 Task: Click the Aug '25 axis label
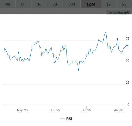119,110
